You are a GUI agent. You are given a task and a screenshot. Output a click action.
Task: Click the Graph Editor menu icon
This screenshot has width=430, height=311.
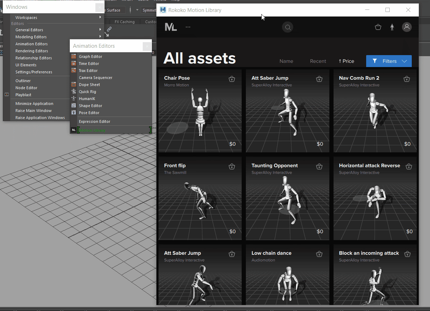[74, 57]
